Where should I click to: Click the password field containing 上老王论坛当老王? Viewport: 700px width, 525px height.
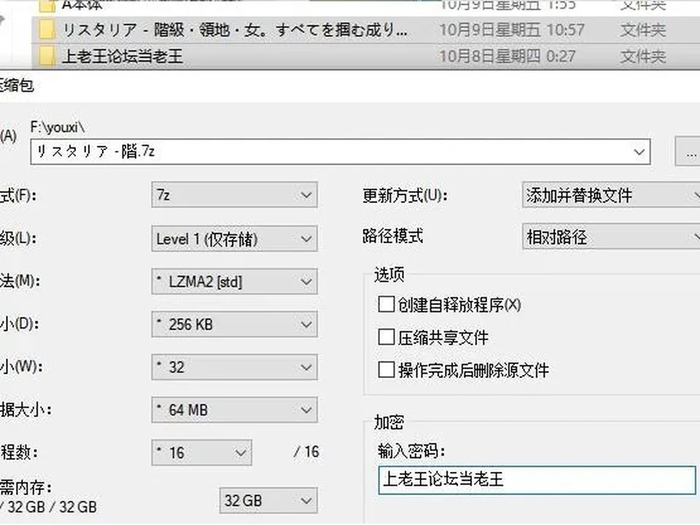(x=537, y=480)
